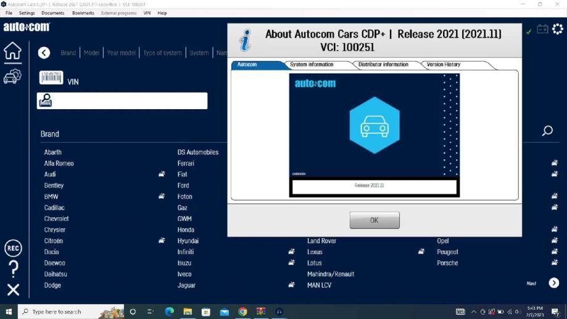Image resolution: width=567 pixels, height=319 pixels.
Task: Open the Home icon in sidebar
Action: [13, 51]
